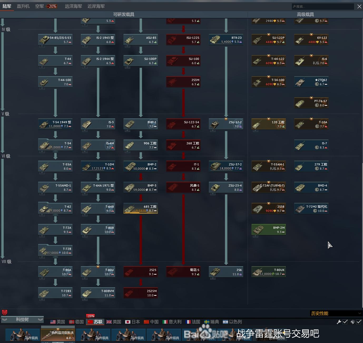This screenshot has height=343, width=363.
Task: Select the 陆军 army tab
Action: 7,6
